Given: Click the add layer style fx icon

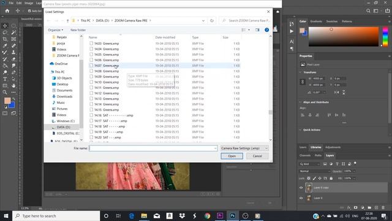Looking at the screenshot, I should 349,207.
